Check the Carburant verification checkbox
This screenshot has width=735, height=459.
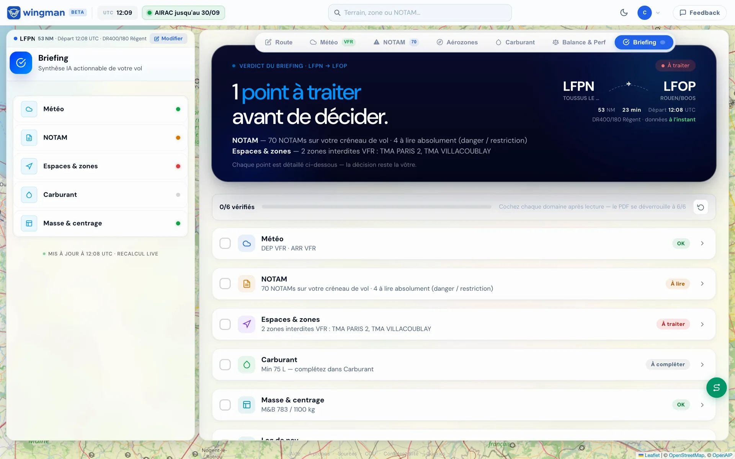click(225, 365)
